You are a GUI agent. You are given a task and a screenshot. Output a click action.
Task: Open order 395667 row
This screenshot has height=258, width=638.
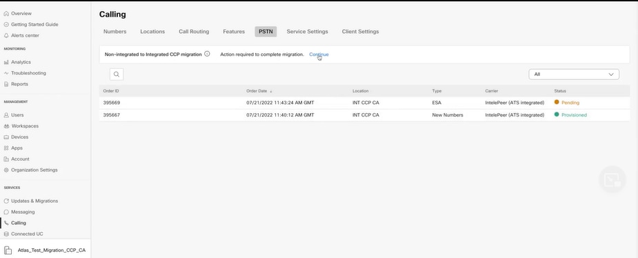click(365, 115)
